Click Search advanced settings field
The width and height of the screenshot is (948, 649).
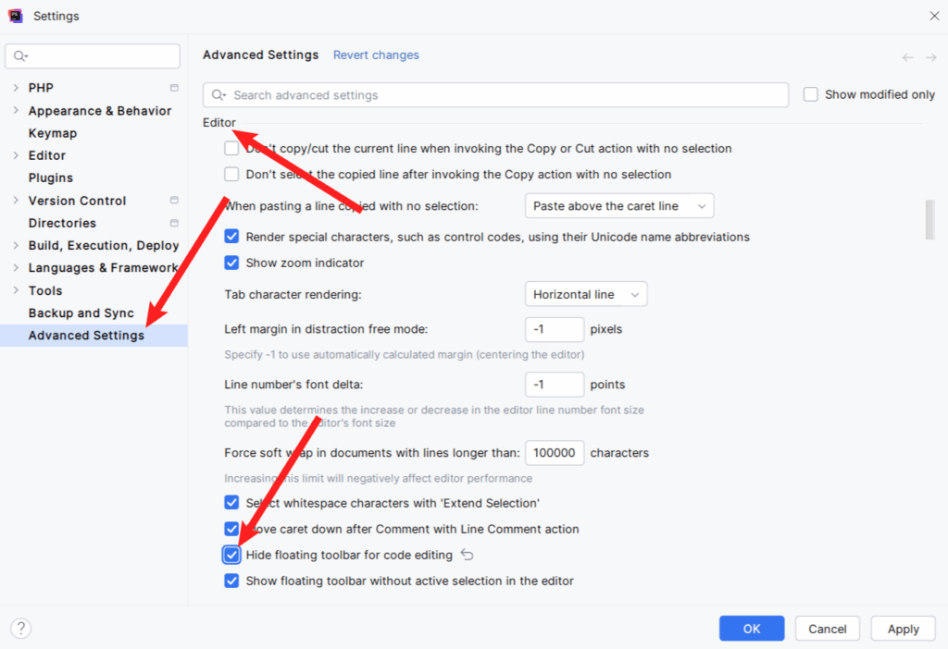[496, 95]
